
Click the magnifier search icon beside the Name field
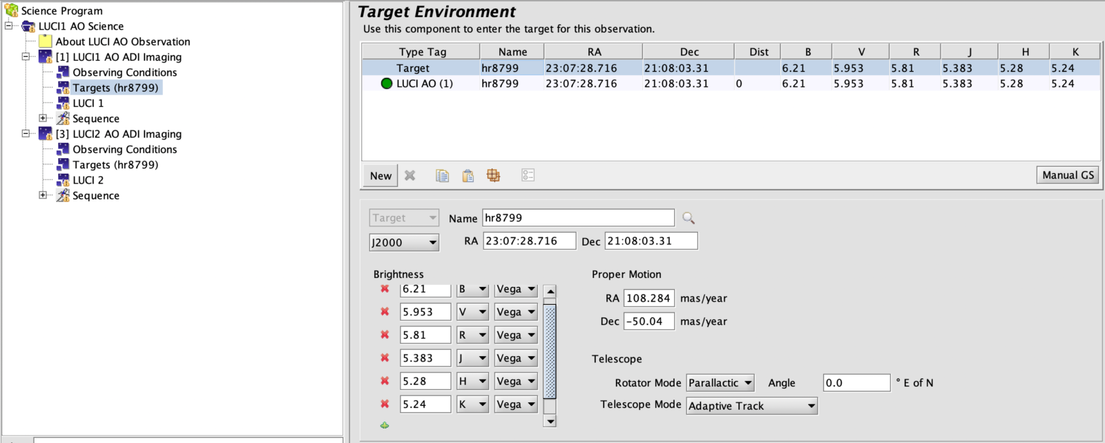689,218
